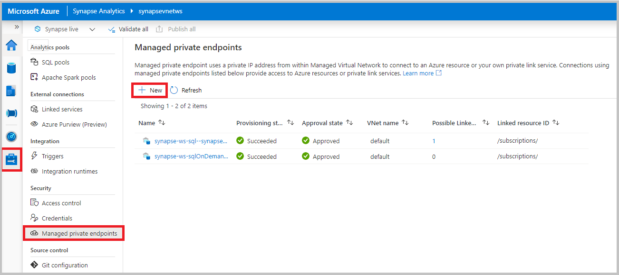Sort by Approval state column

(349, 123)
